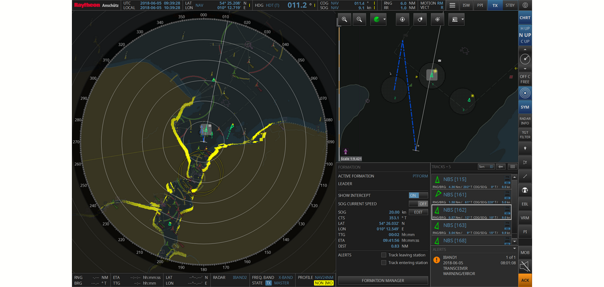604x287 pixels.
Task: Click the orange vertical zoom slider
Action: 339,92
